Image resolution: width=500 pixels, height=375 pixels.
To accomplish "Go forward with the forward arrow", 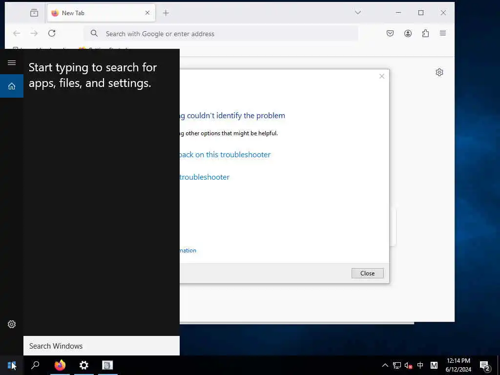I will pyautogui.click(x=34, y=33).
